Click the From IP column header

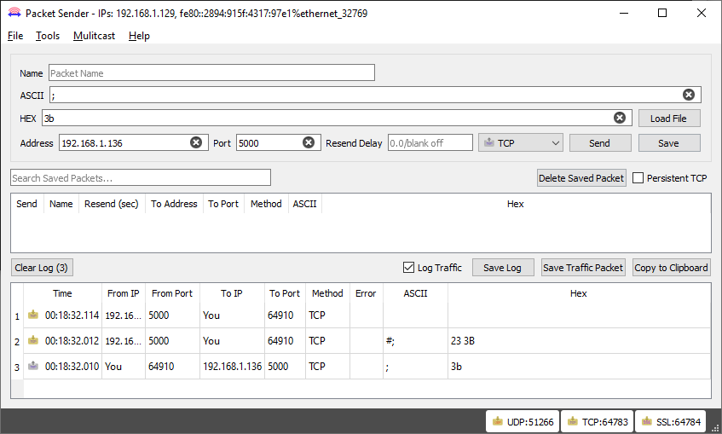coord(124,293)
